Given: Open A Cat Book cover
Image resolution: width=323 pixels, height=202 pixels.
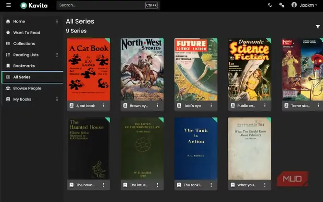Looking at the screenshot, I should coord(88,69).
